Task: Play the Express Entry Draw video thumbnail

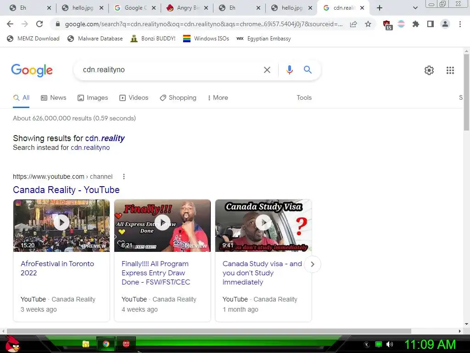Action: [x=162, y=225]
